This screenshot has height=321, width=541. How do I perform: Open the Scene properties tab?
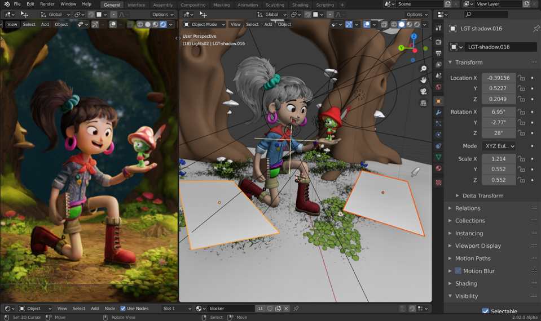tap(438, 76)
